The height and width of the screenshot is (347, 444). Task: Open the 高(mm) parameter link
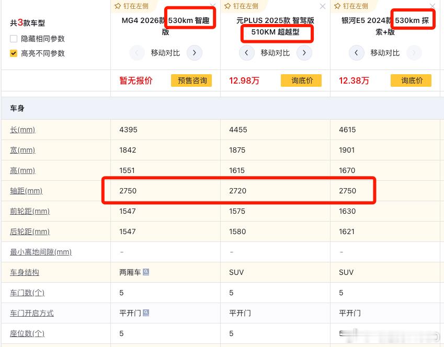(x=22, y=171)
